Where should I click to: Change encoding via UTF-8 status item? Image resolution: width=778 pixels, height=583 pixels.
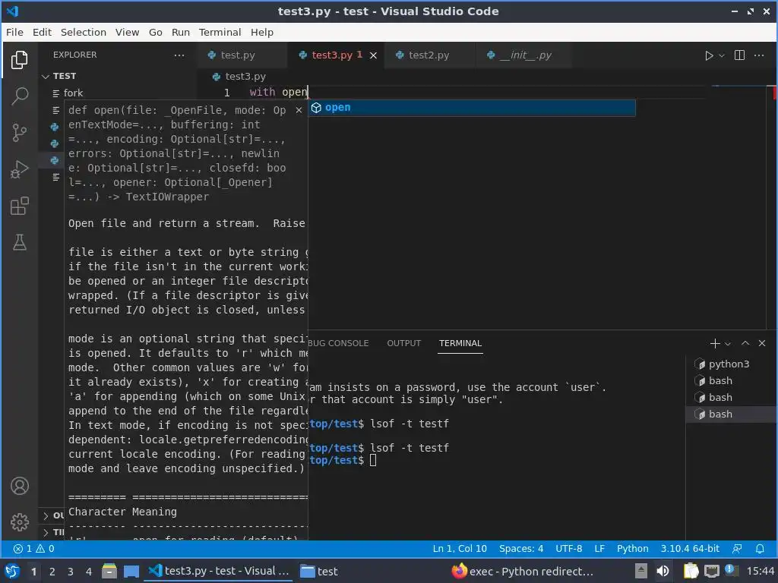[x=568, y=549]
